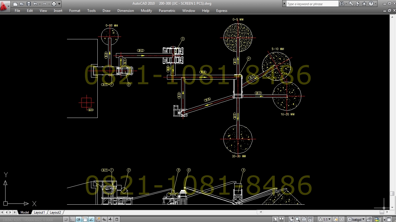This screenshot has height=222, width=396.
Task: Toggle Dynamic Input in status bar
Action: click(x=104, y=219)
